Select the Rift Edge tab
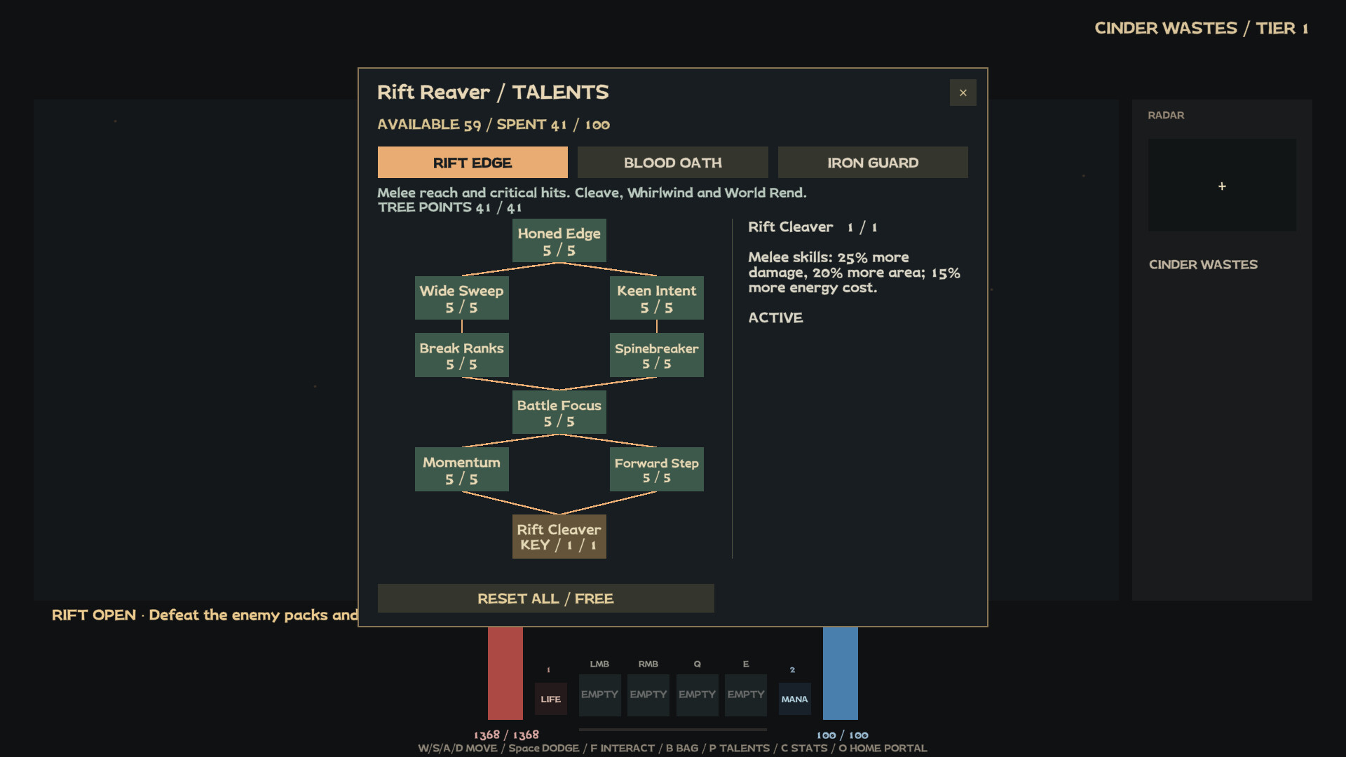The width and height of the screenshot is (1346, 757). point(473,163)
